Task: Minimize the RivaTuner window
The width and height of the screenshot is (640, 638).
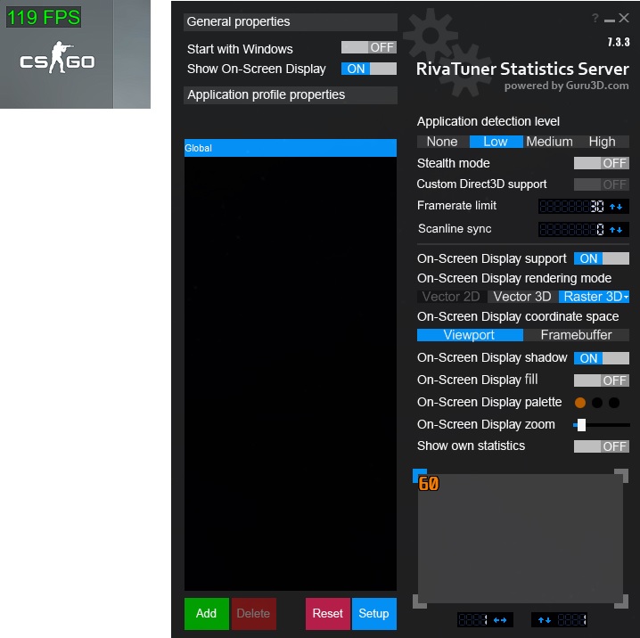Action: [x=610, y=20]
